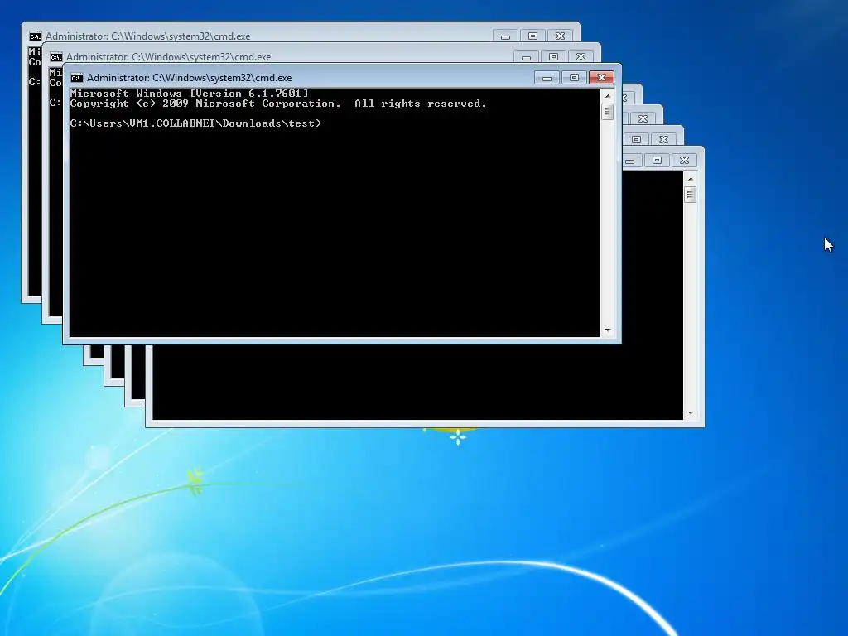Click front window's scrollbar up arrow
This screenshot has height=636, width=848.
(x=608, y=96)
